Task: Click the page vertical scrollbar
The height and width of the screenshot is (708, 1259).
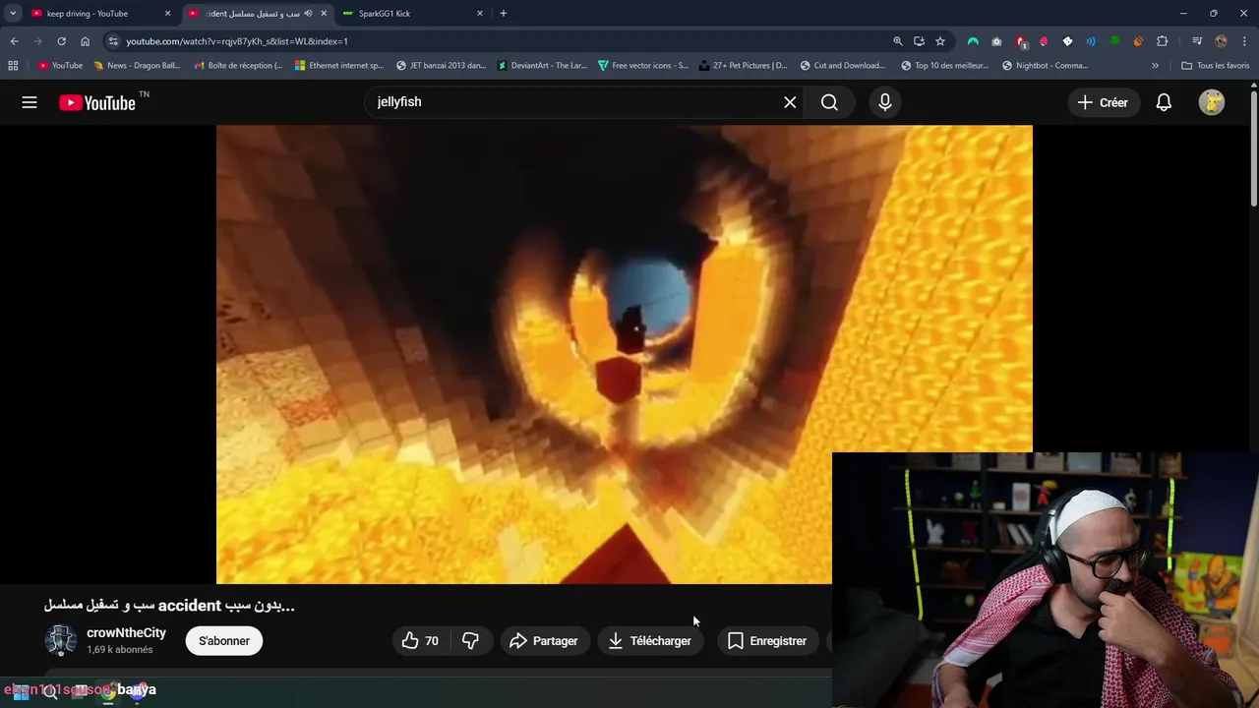Action: coord(1253,147)
